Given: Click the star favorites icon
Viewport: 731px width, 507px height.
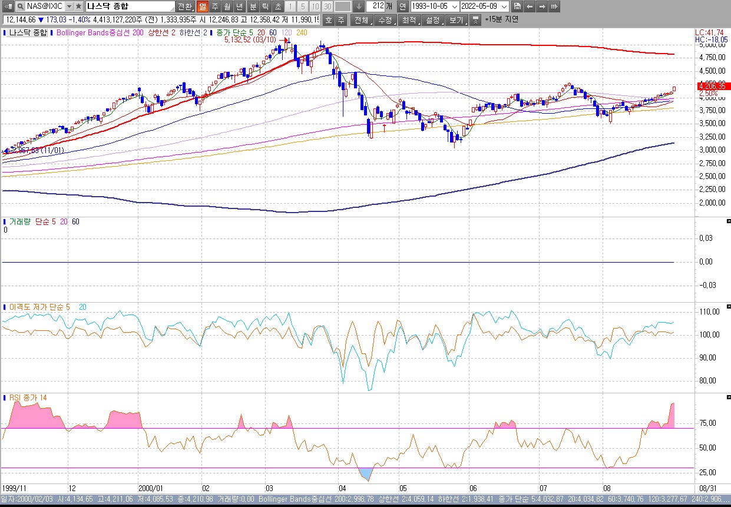Looking at the screenshot, I should click(78, 6).
